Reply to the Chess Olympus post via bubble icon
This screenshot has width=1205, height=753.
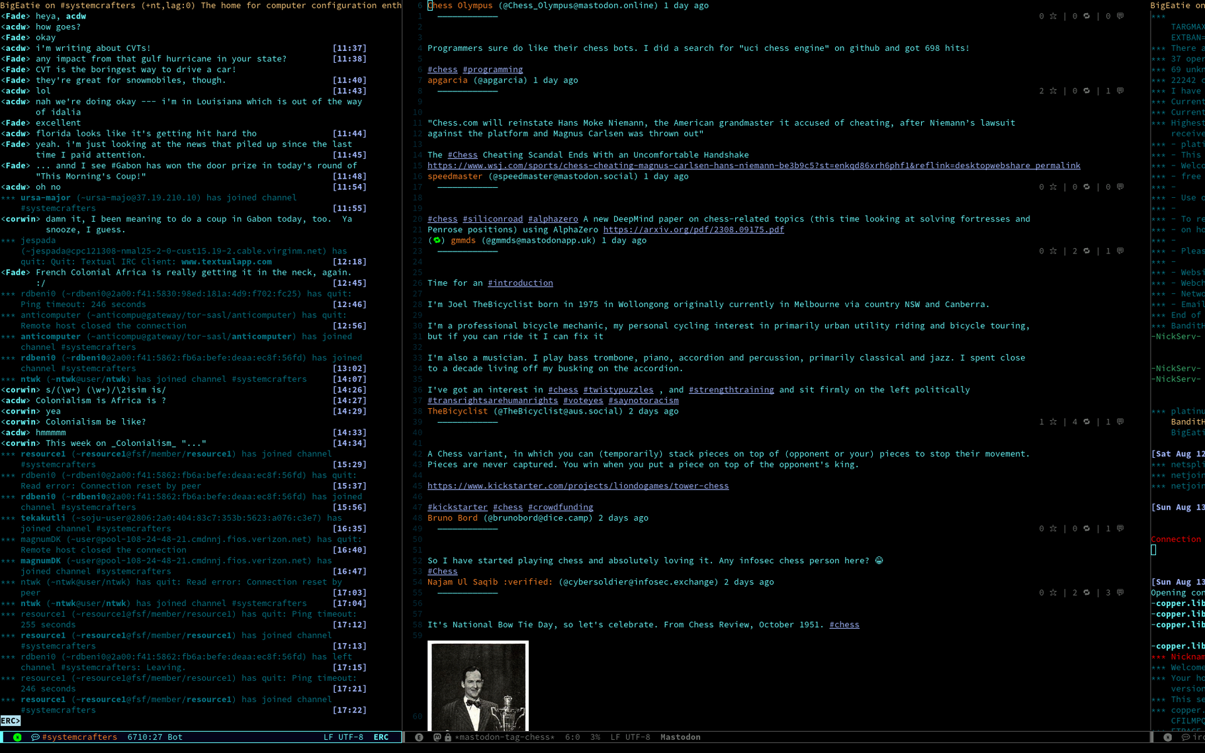click(1120, 16)
